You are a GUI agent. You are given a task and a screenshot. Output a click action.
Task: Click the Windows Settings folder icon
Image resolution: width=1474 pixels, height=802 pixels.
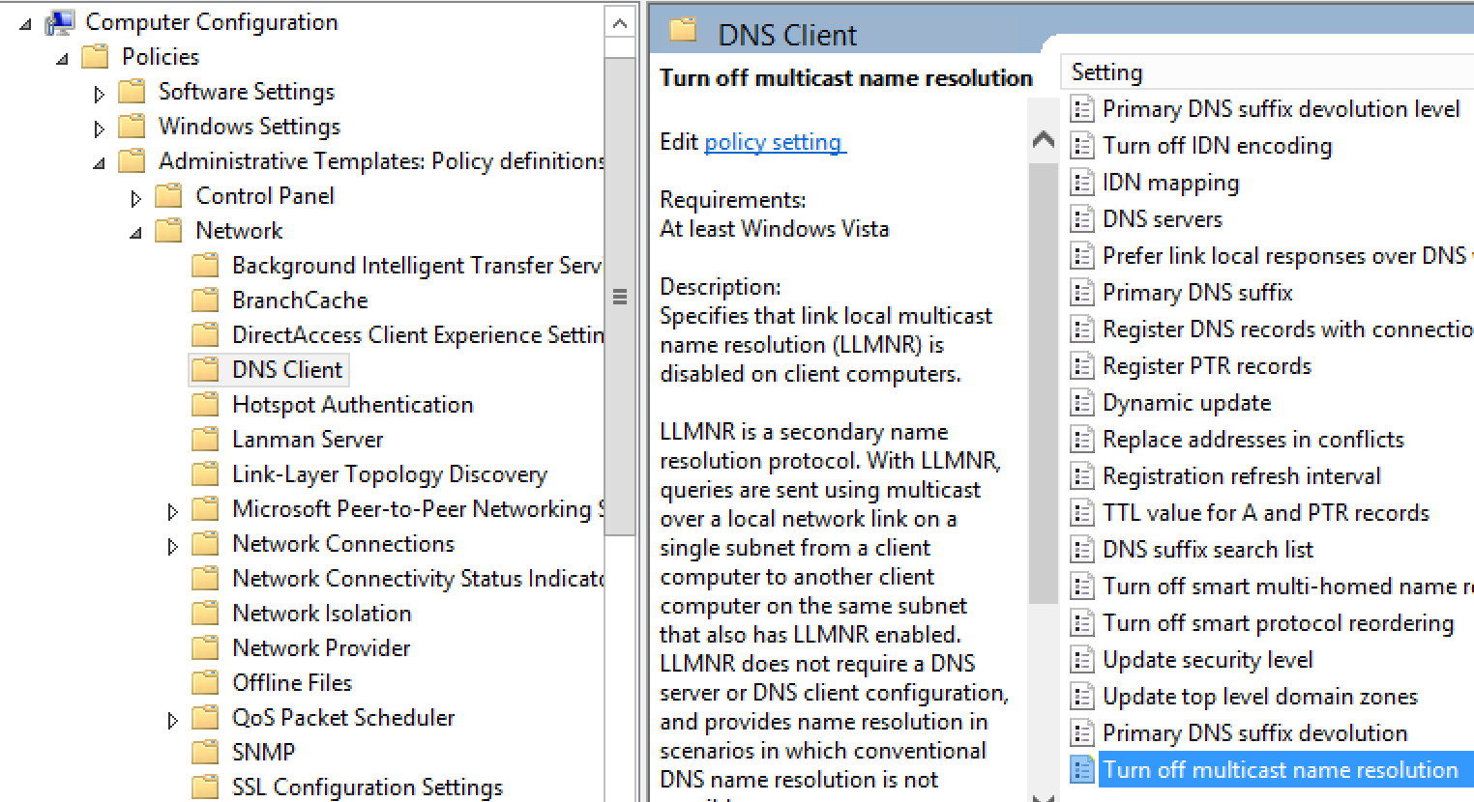tap(132, 127)
